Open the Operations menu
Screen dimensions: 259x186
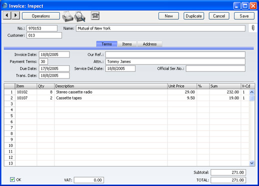[41, 16]
